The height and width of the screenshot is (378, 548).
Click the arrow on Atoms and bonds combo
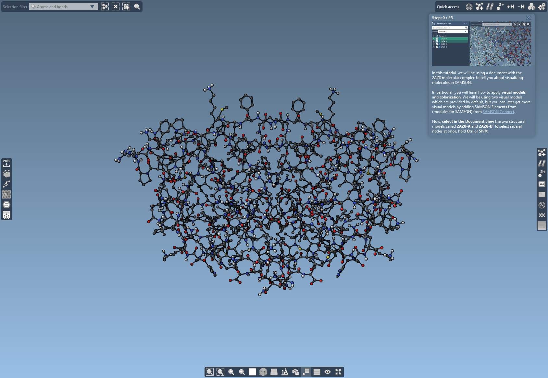click(x=92, y=6)
